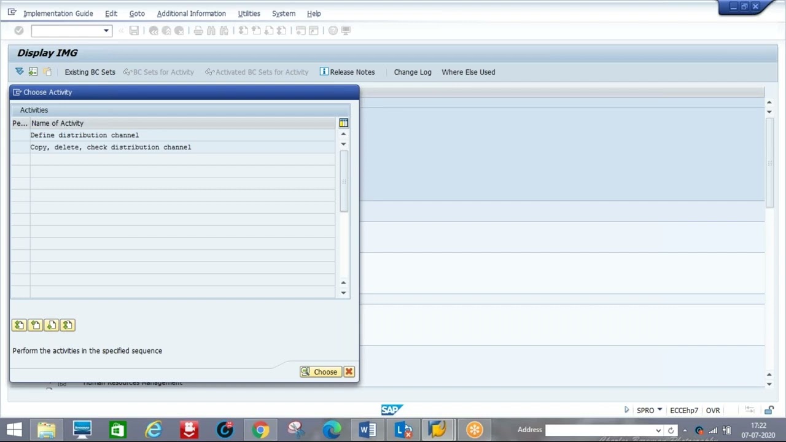Click the dialog's next page icon
Screen dimensions: 786x442
(x=51, y=325)
